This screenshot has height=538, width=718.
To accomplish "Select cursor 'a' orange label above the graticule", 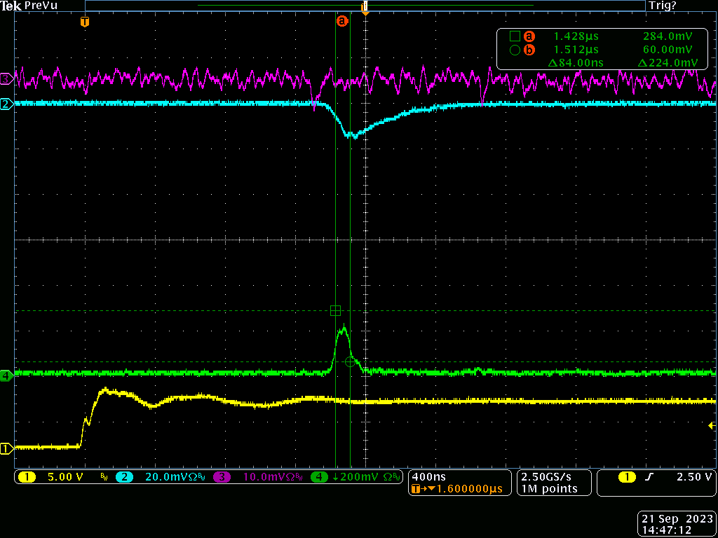I will [x=342, y=22].
